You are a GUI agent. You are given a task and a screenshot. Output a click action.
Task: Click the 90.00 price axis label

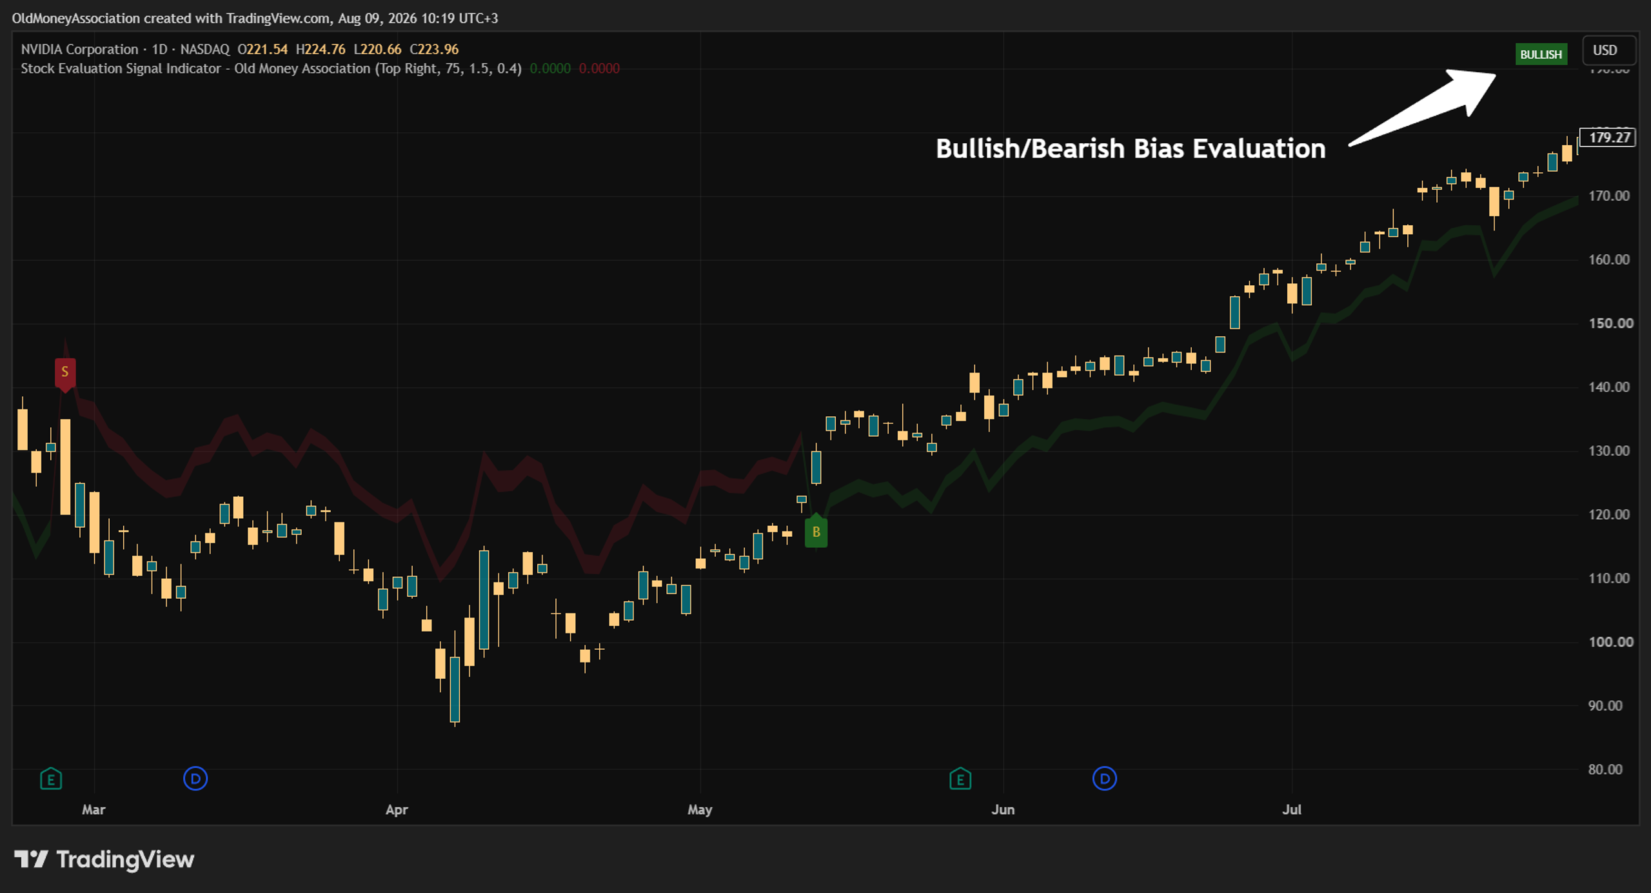pos(1605,705)
